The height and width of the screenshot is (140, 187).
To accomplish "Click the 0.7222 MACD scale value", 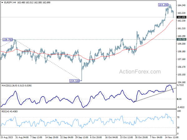I will coord(181,85).
